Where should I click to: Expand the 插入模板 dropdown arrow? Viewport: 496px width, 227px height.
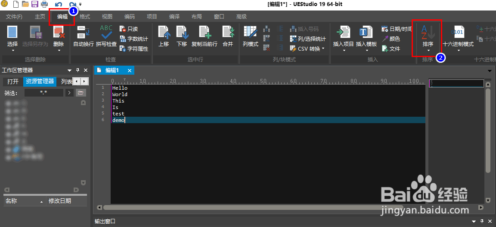[x=367, y=50]
